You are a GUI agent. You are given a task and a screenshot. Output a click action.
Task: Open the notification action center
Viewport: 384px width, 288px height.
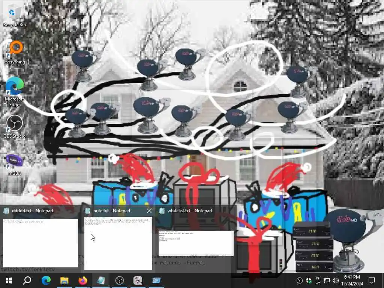372,280
